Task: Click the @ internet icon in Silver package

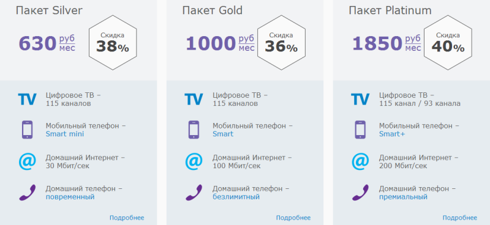Action: point(27,161)
